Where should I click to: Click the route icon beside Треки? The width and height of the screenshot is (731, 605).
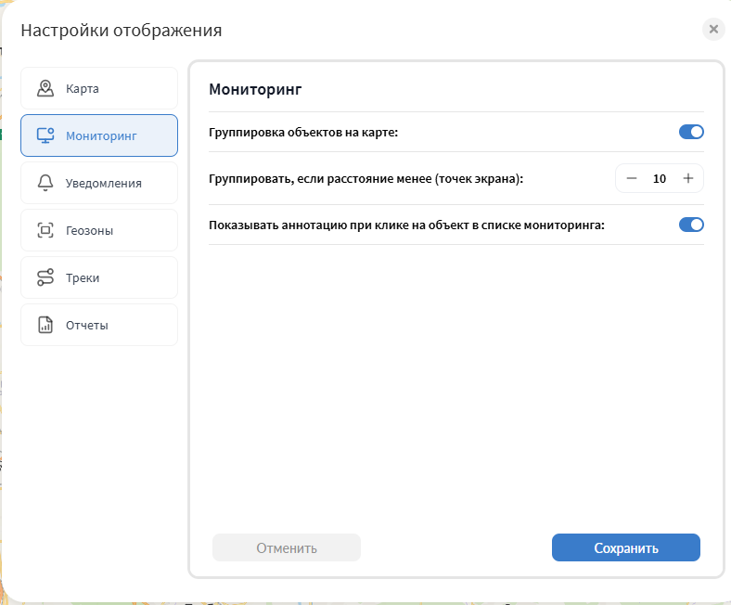45,277
